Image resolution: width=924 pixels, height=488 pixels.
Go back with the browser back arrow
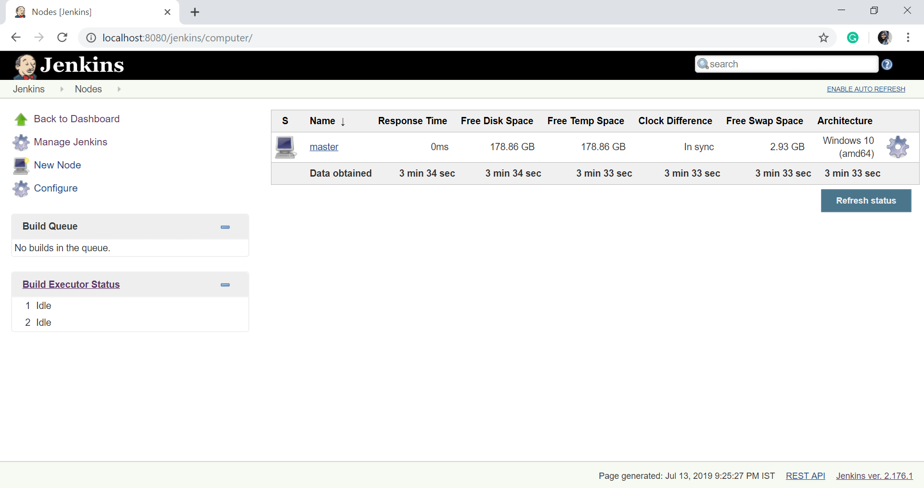tap(16, 38)
